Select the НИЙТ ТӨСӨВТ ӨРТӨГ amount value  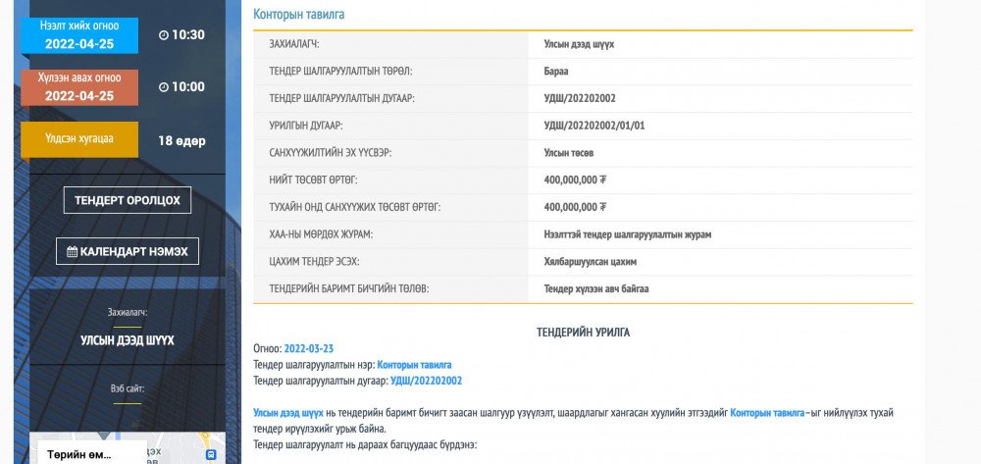pos(575,180)
